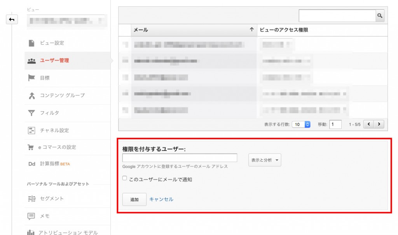The height and width of the screenshot is (235, 398).
Task: Open the 表示と分析 permissions dropdown
Action: pyautogui.click(x=265, y=160)
